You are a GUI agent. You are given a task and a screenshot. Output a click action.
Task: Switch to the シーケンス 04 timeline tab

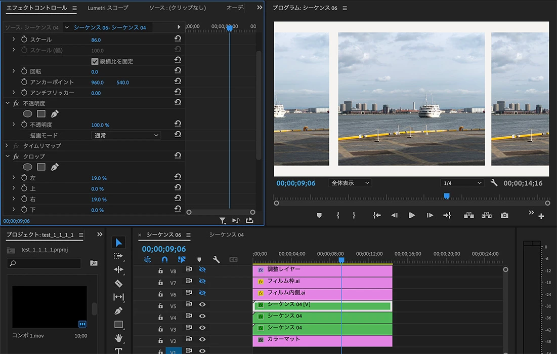coord(226,235)
